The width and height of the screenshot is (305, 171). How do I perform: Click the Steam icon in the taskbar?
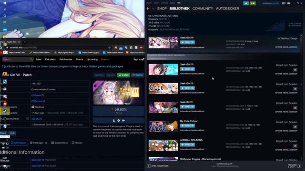click(5, 112)
